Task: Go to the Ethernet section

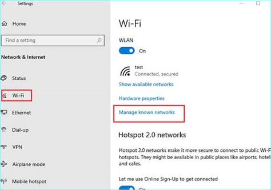Action: pyautogui.click(x=21, y=113)
